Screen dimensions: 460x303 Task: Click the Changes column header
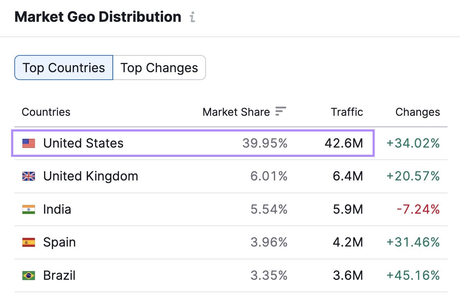click(417, 112)
